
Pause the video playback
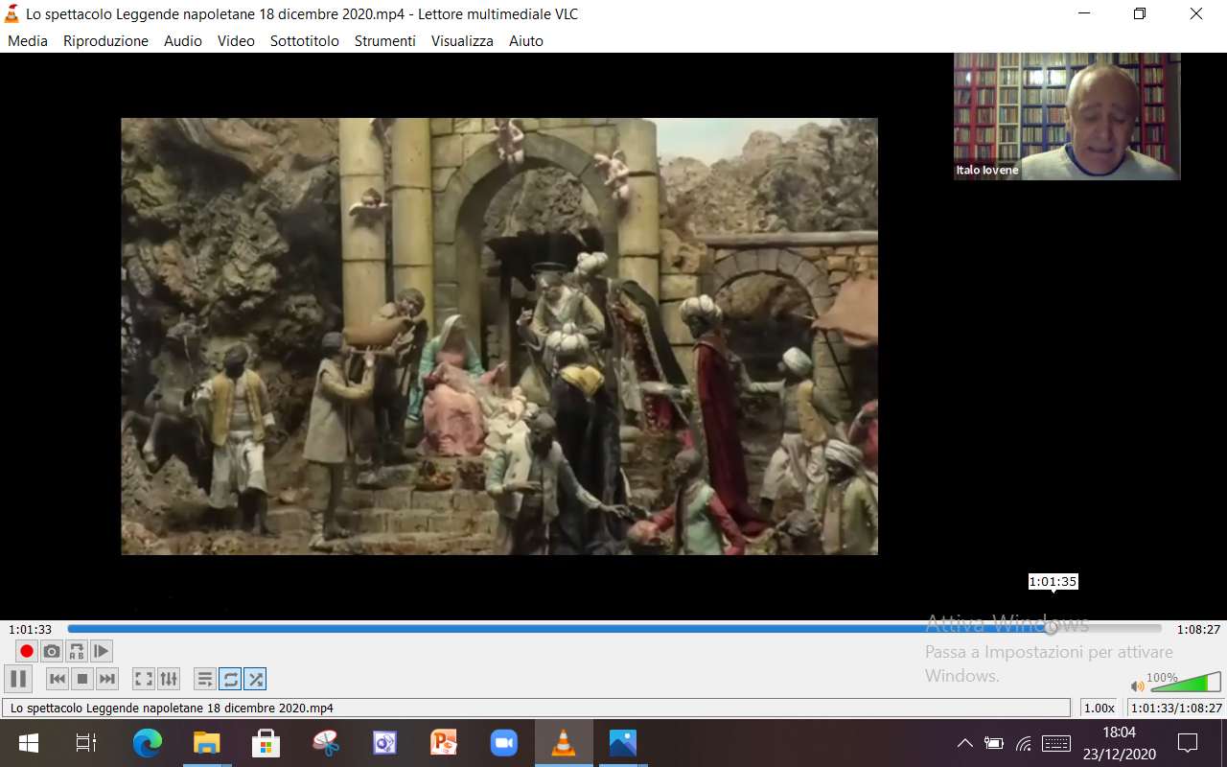coord(17,679)
